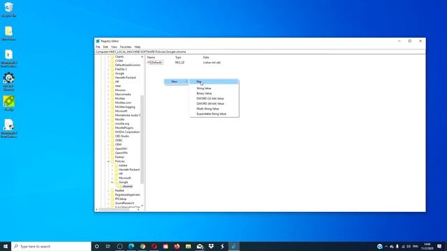The width and height of the screenshot is (447, 251).
Task: Launch Microsoft Edge from the taskbar
Action: [x=131, y=246]
